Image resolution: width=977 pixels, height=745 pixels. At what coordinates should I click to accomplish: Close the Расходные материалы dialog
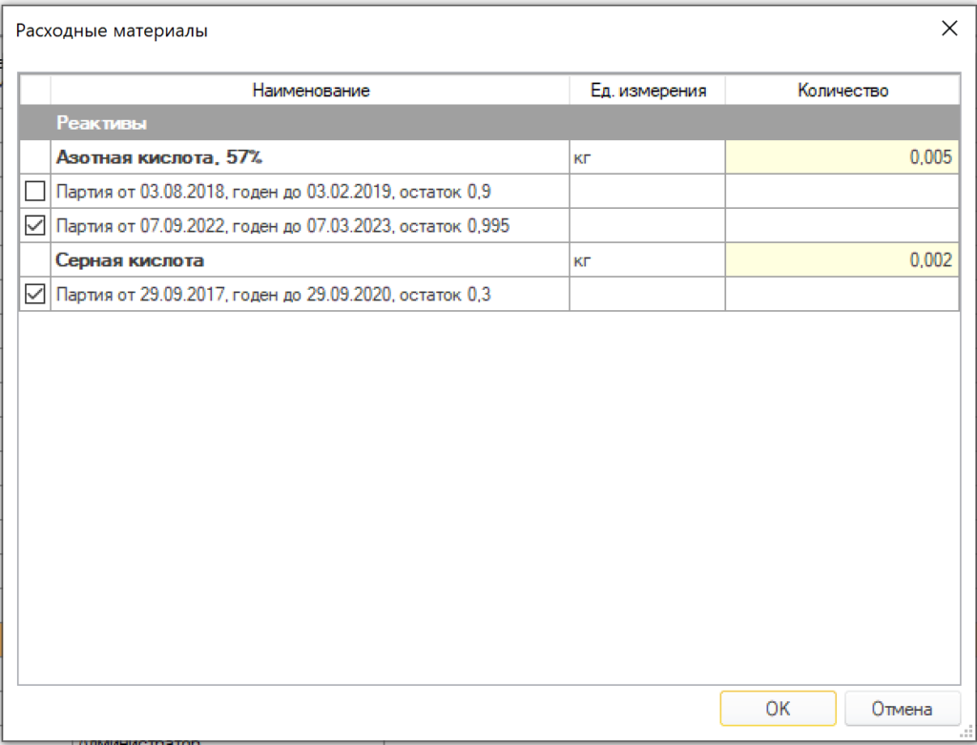(949, 28)
